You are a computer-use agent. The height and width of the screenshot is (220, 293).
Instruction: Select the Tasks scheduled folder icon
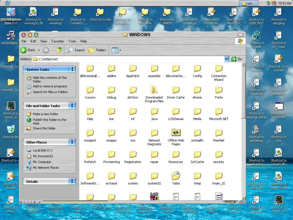(x=176, y=176)
